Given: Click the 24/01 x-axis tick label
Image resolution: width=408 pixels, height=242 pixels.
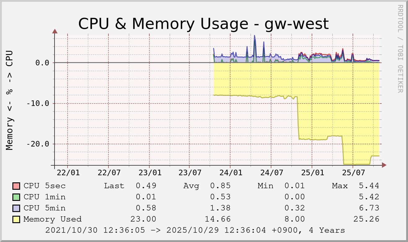Looking at the screenshot, I should [x=230, y=172].
